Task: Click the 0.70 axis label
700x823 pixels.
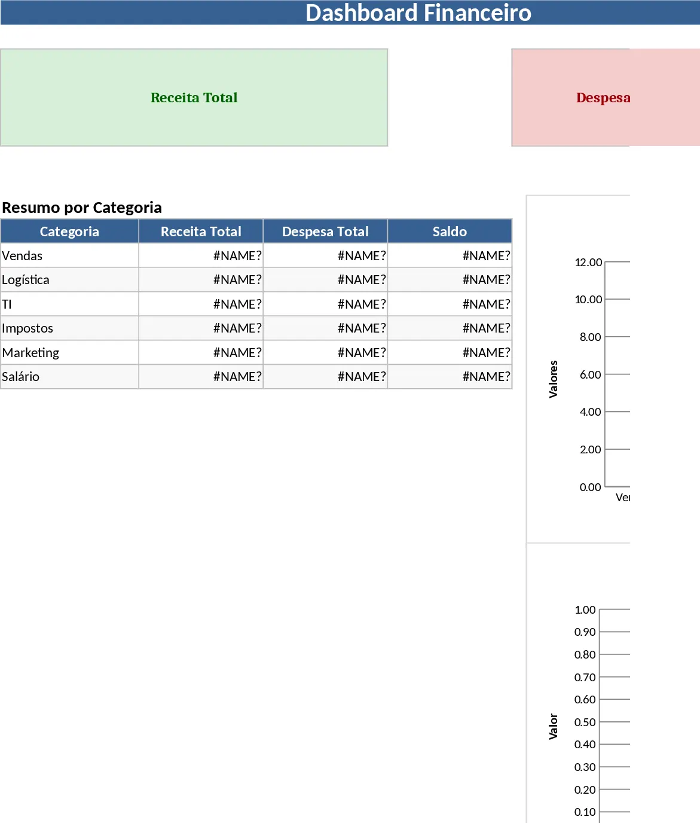Action: (585, 677)
